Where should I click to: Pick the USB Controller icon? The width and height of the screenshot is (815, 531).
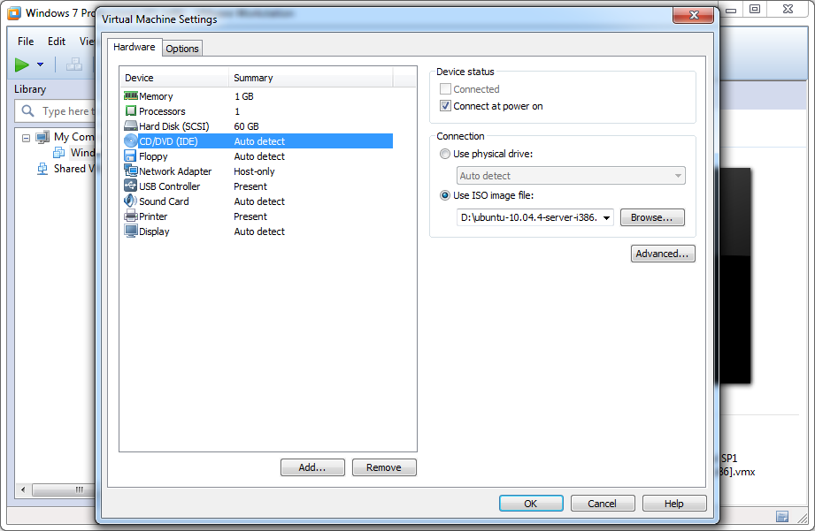(131, 186)
